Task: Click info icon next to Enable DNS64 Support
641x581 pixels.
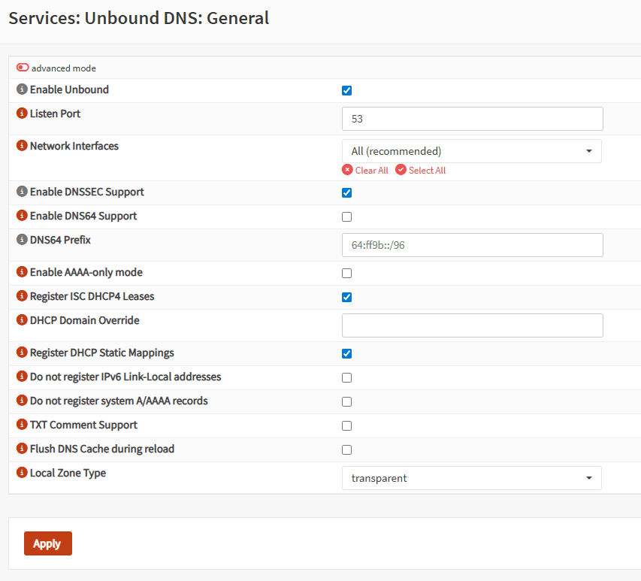Action: tap(22, 216)
